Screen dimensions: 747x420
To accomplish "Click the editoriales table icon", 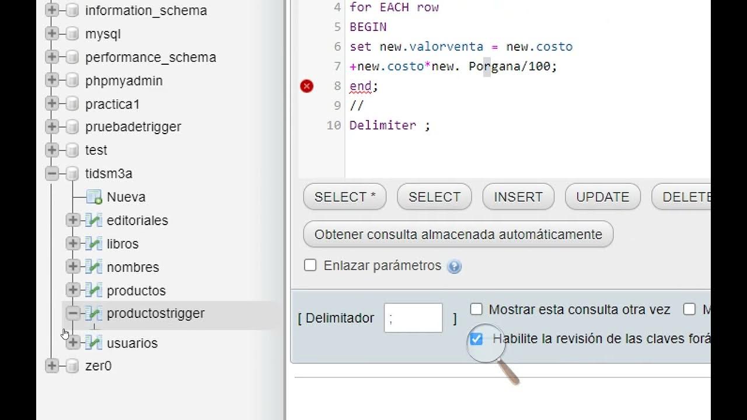I will point(93,220).
